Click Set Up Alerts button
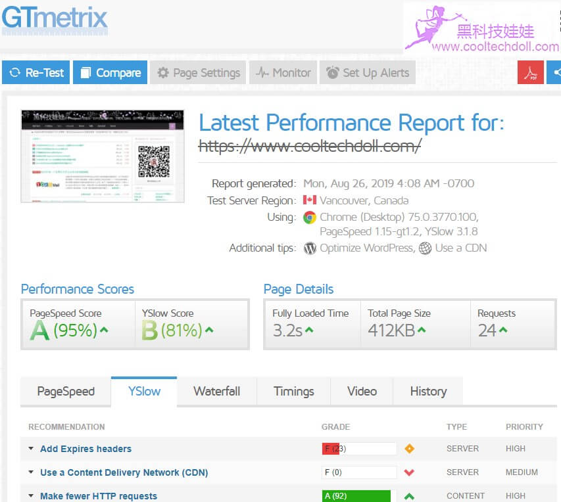Screen dimensions: 561x502 coord(368,72)
